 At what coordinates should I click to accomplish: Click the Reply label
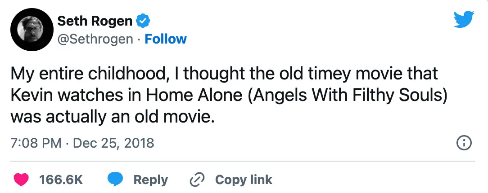[x=150, y=180]
